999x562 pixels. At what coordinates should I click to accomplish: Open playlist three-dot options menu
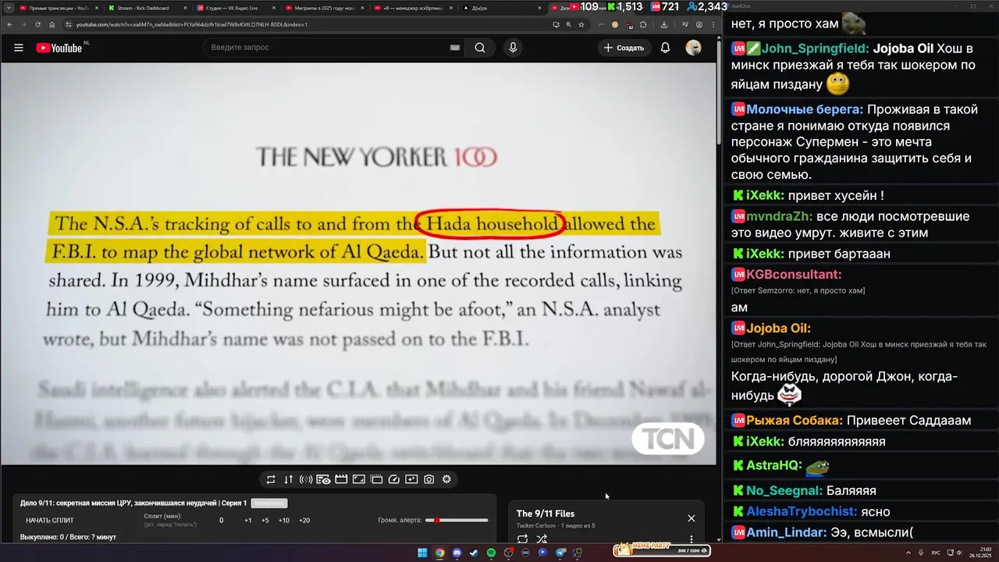pos(691,539)
